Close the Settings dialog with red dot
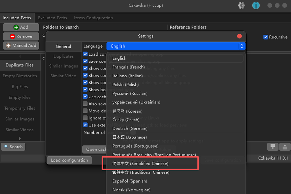Viewport: 291px width, 194px height. [x=240, y=36]
